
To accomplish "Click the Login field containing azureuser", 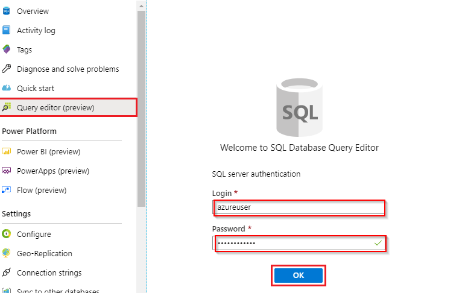I will tap(299, 207).
